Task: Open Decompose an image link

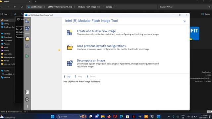Action: tap(91, 60)
